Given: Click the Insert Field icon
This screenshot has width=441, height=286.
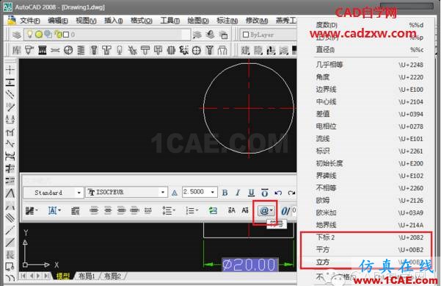Looking at the screenshot, I should [213, 210].
